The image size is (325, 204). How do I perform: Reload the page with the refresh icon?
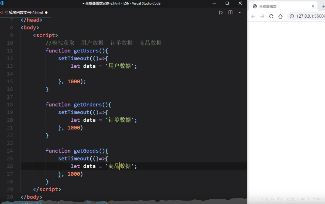[271, 16]
